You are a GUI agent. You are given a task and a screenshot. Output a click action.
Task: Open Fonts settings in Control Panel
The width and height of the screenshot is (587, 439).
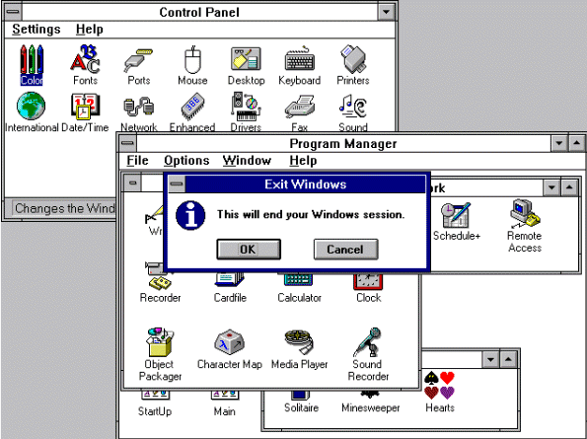tap(85, 64)
